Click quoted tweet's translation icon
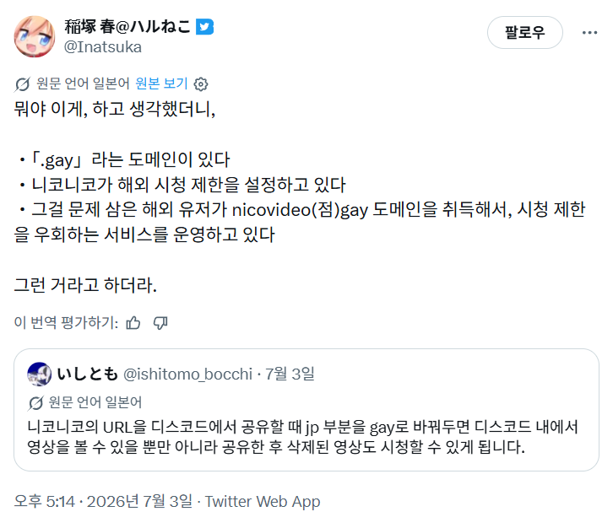 pos(35,402)
